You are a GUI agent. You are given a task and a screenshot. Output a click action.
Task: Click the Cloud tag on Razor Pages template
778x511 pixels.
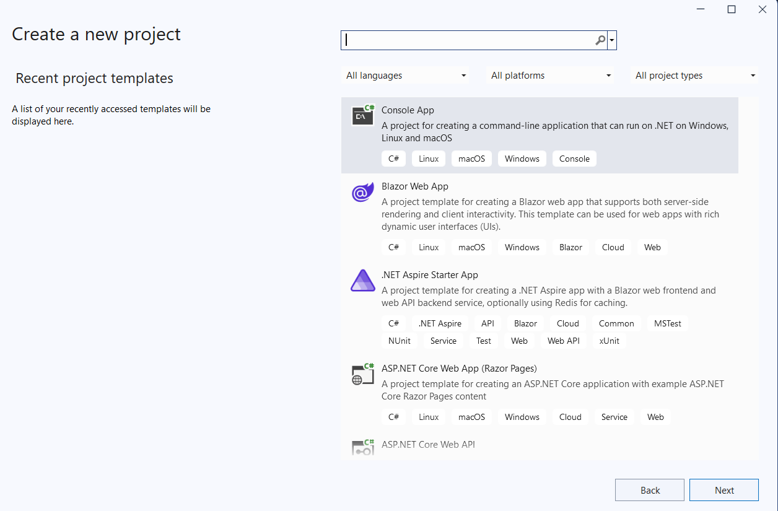pos(570,417)
